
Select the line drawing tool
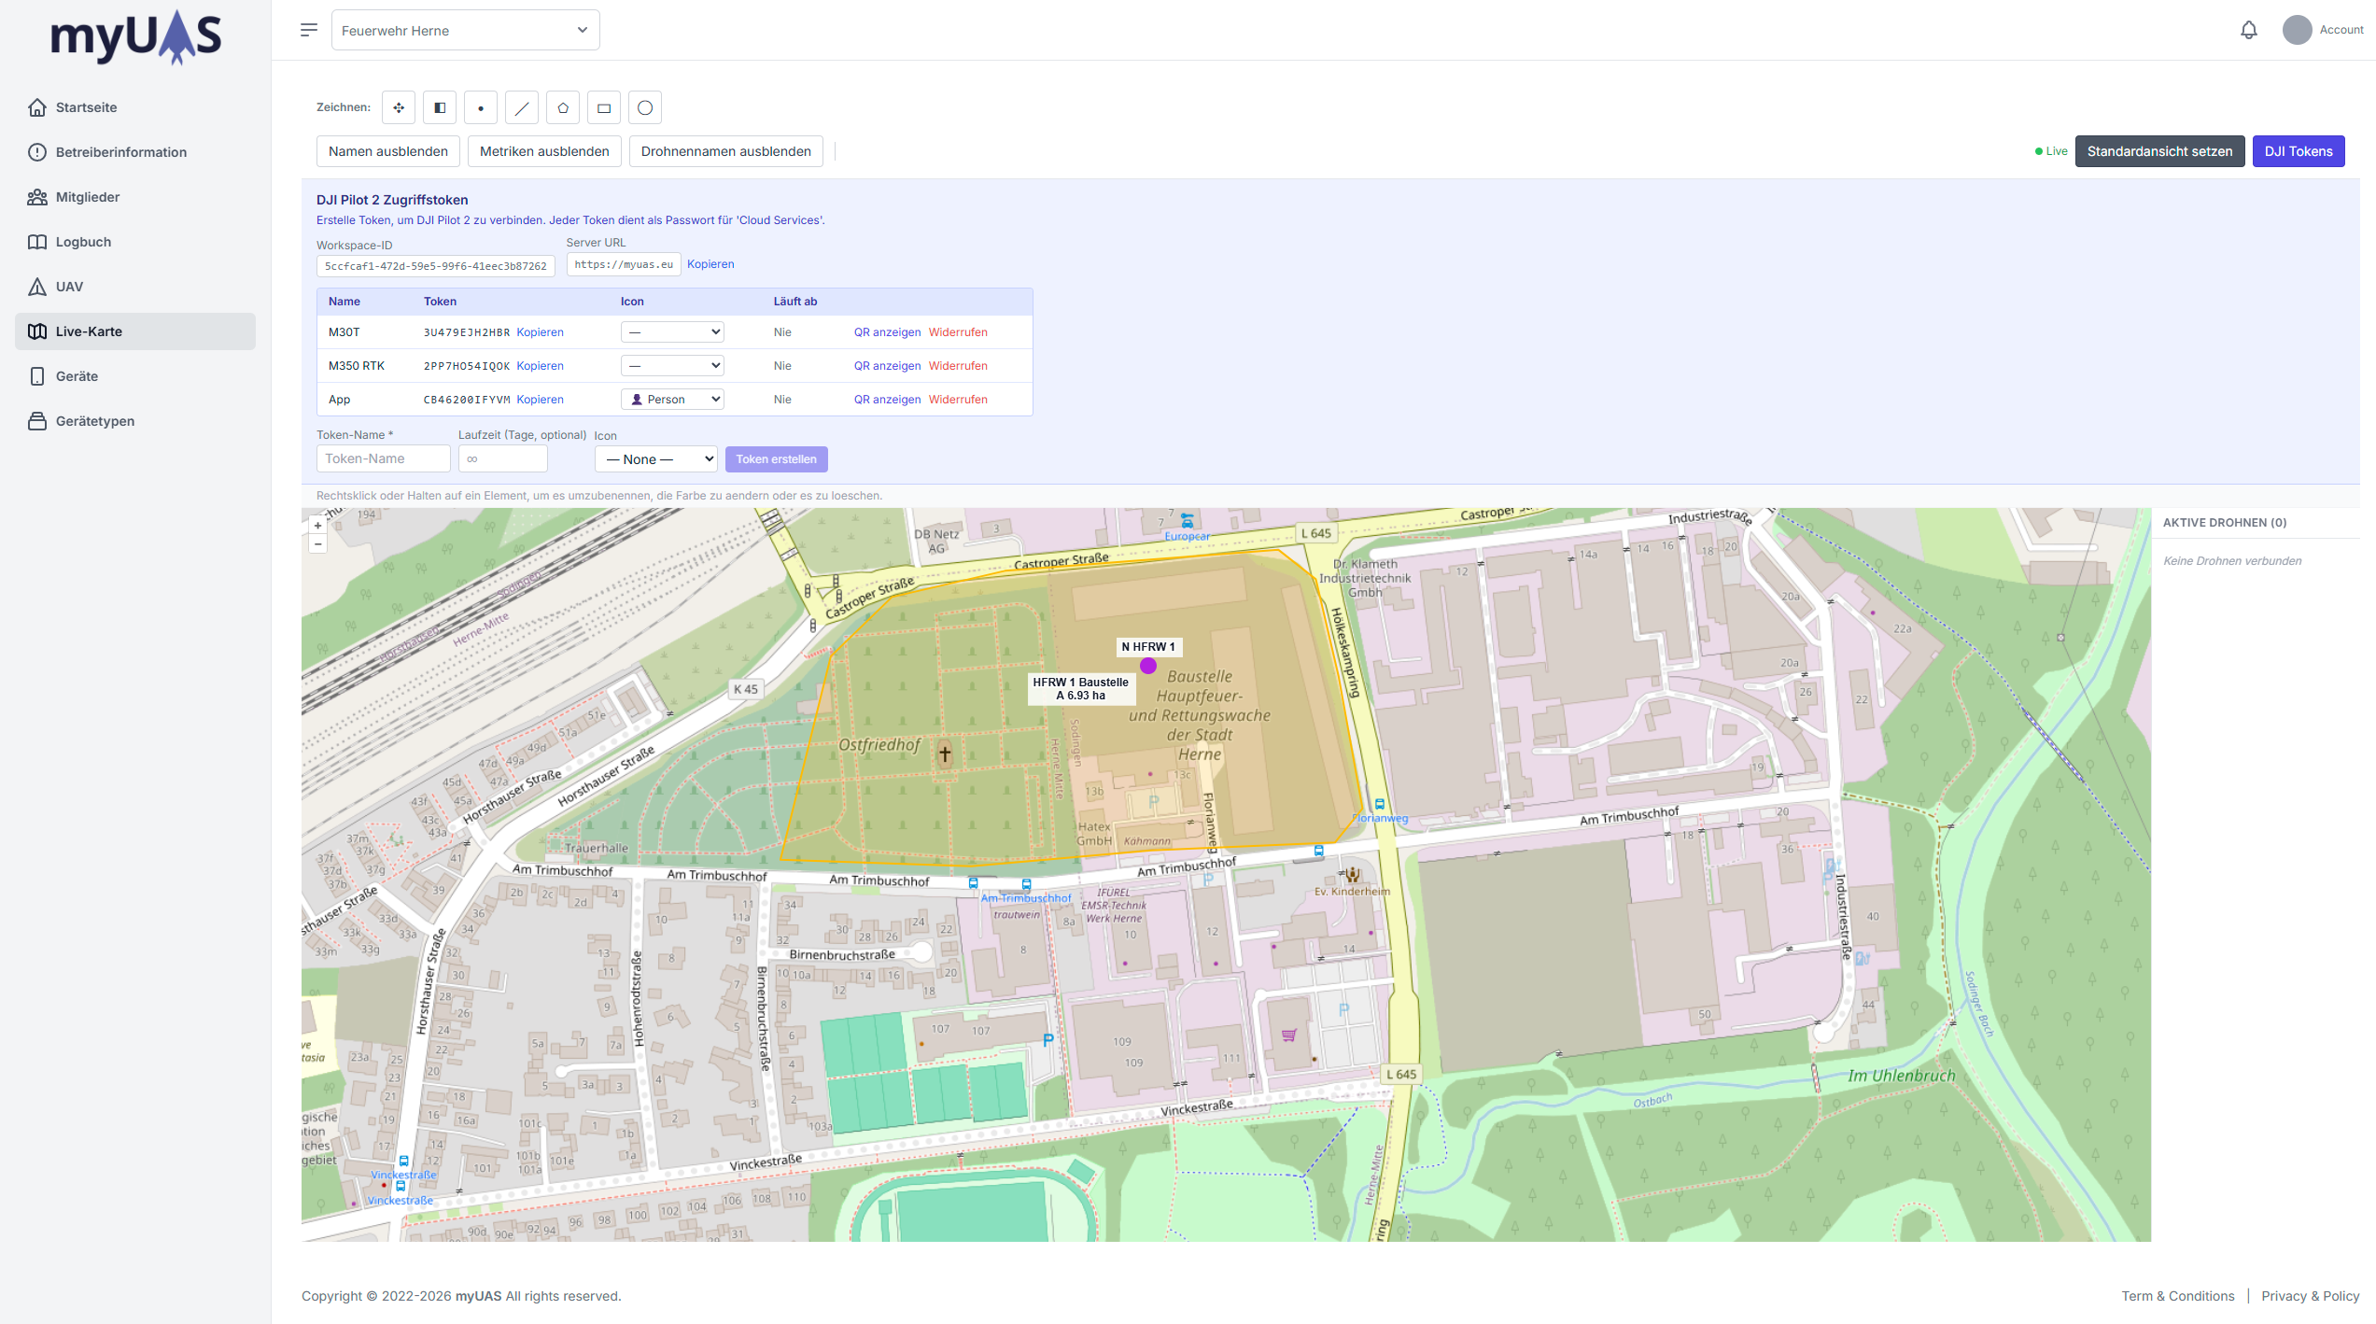click(522, 107)
